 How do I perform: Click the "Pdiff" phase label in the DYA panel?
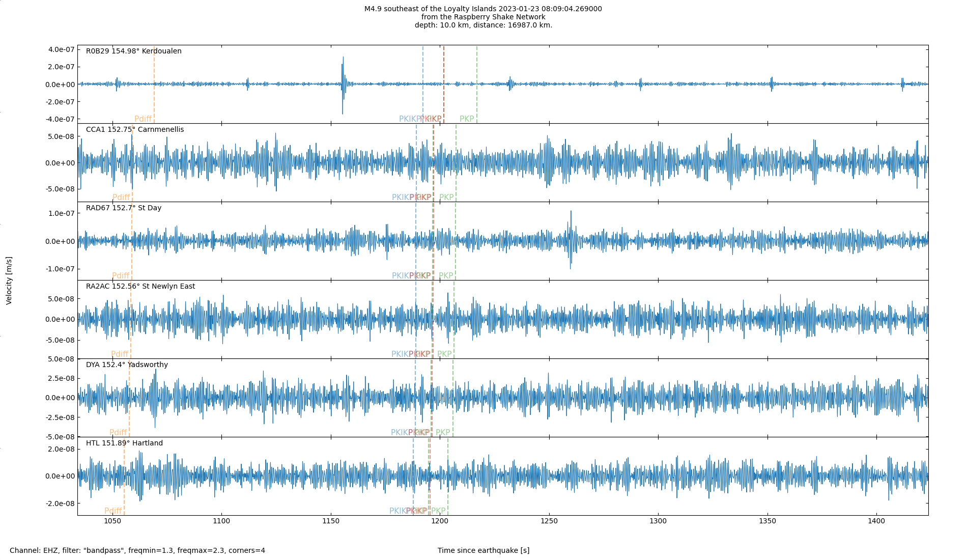[118, 433]
